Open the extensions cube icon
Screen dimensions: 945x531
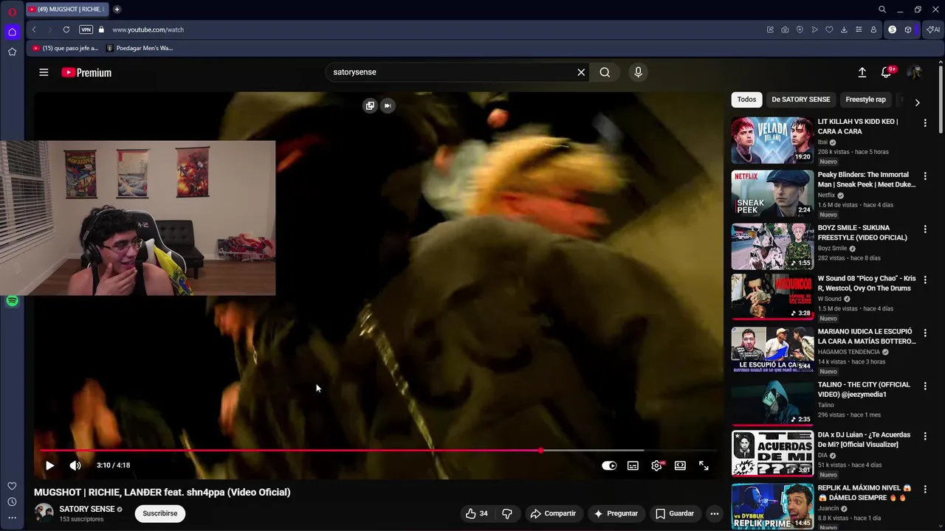click(x=908, y=29)
